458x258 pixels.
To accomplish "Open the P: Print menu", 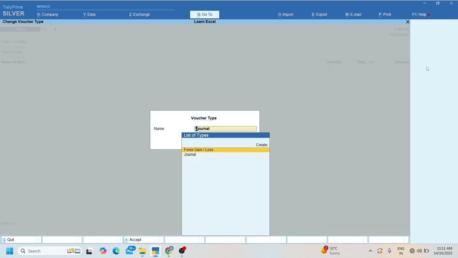I will (x=385, y=14).
